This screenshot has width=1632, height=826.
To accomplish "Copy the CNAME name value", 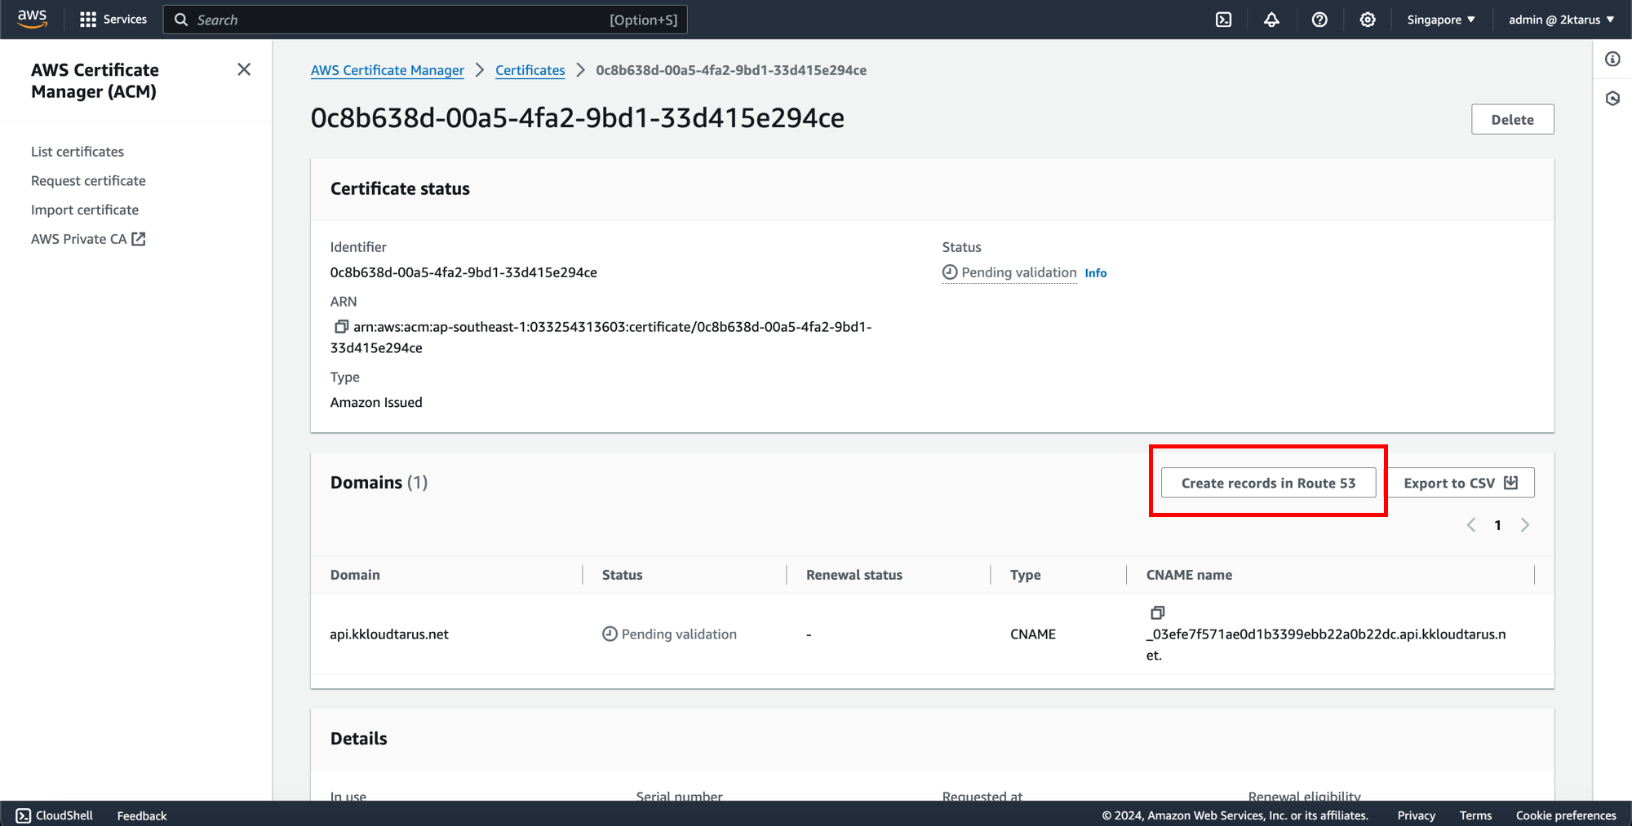I will [1157, 612].
